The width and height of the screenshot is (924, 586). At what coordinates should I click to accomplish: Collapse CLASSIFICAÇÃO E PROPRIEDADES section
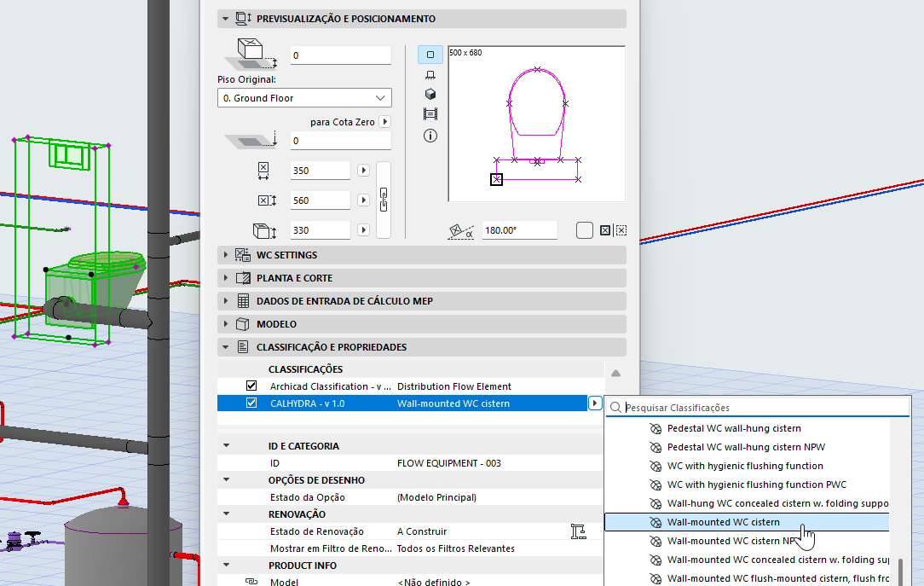(225, 347)
